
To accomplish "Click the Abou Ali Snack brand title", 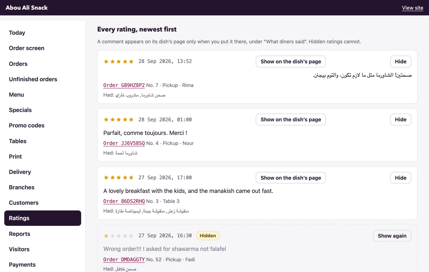I will point(27,8).
